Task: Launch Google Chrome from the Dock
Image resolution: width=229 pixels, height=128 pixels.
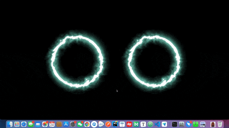Action: (87, 124)
